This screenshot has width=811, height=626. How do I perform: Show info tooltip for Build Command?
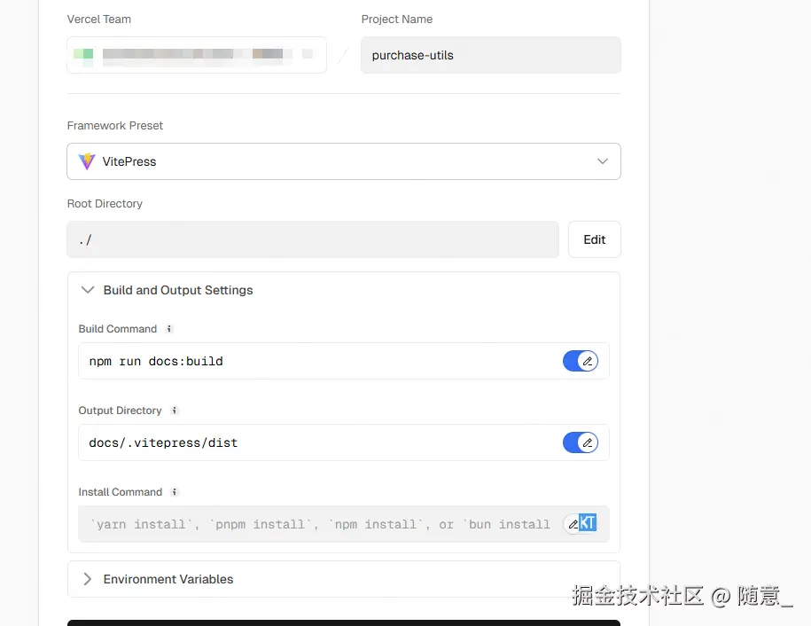tap(168, 329)
